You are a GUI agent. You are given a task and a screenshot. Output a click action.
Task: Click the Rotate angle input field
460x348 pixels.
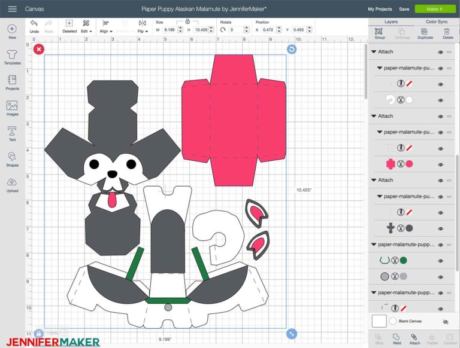tap(236, 29)
